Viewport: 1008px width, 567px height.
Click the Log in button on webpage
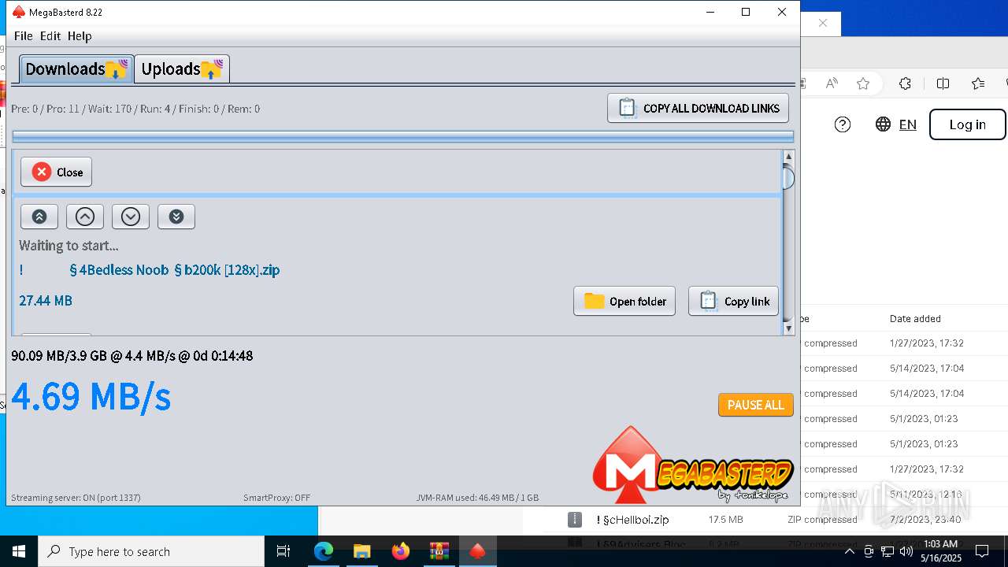[x=968, y=124]
